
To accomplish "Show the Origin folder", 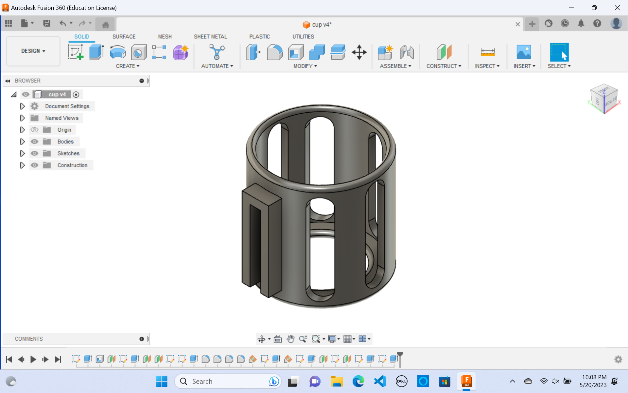I will (34, 130).
